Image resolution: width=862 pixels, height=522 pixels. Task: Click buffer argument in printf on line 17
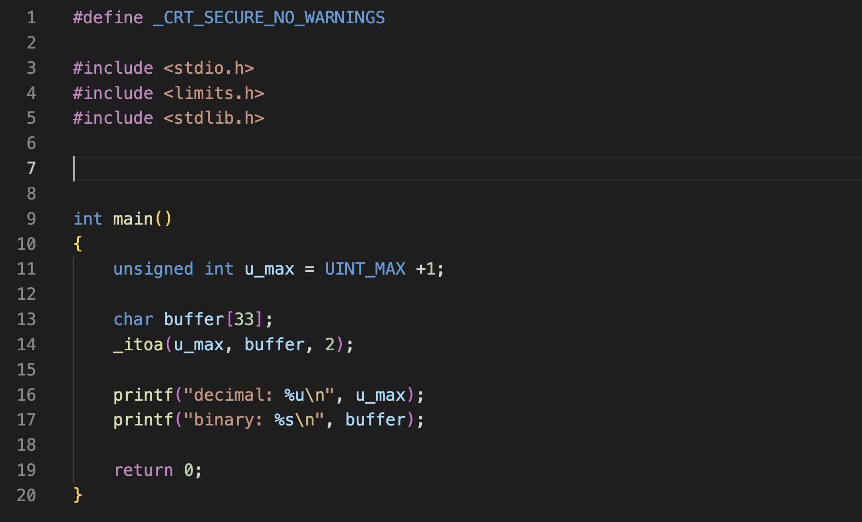tap(375, 420)
